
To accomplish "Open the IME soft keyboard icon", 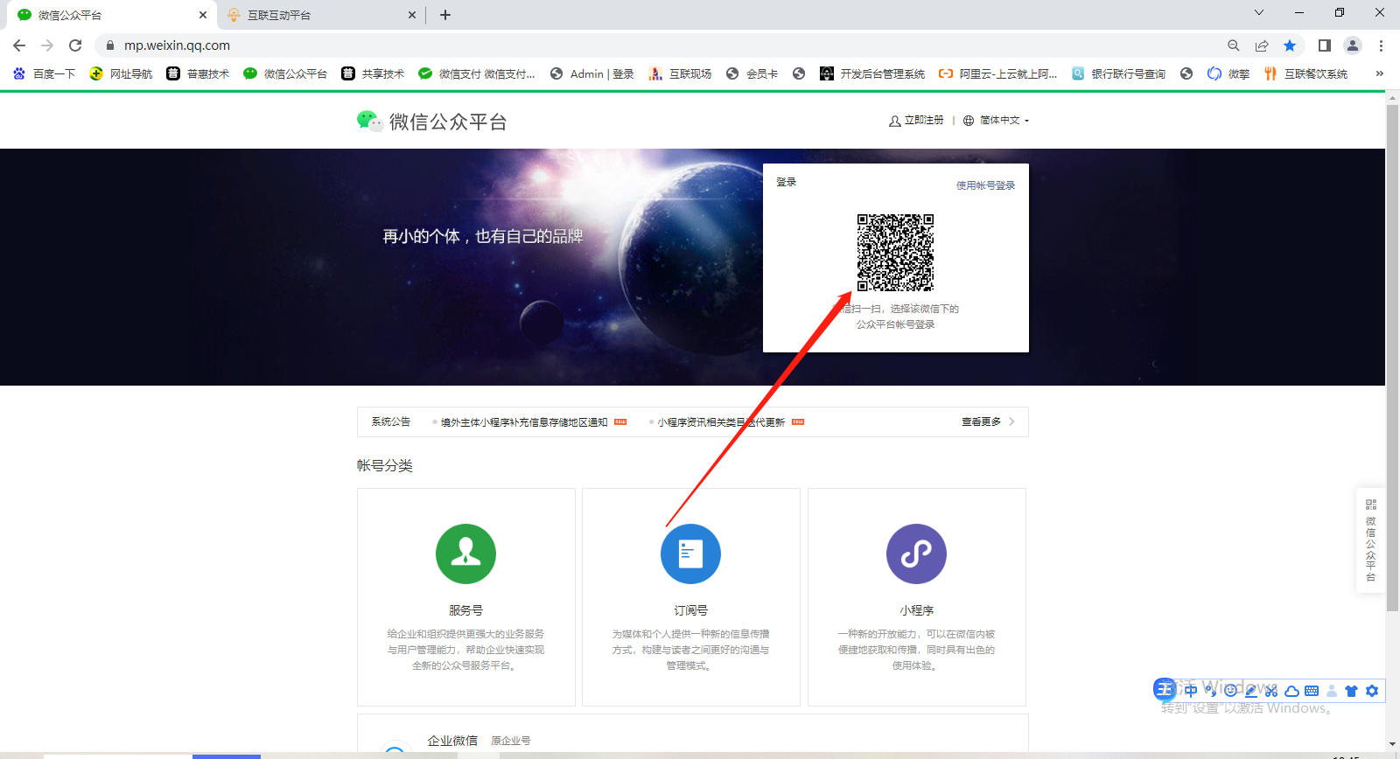I will (1312, 691).
